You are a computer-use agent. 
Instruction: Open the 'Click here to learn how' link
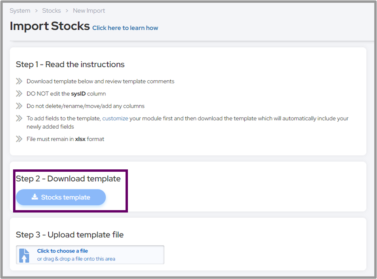(125, 28)
